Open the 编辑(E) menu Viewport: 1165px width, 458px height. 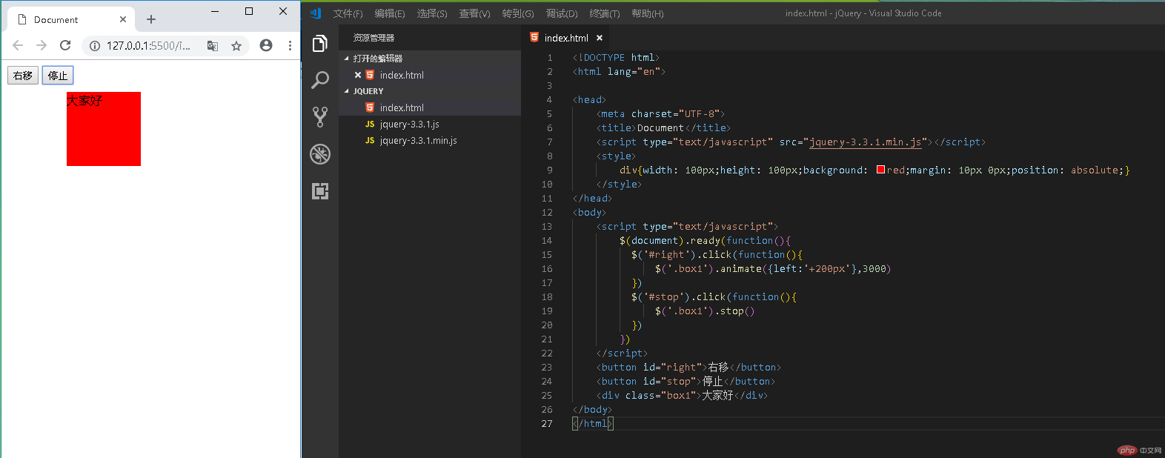(390, 13)
